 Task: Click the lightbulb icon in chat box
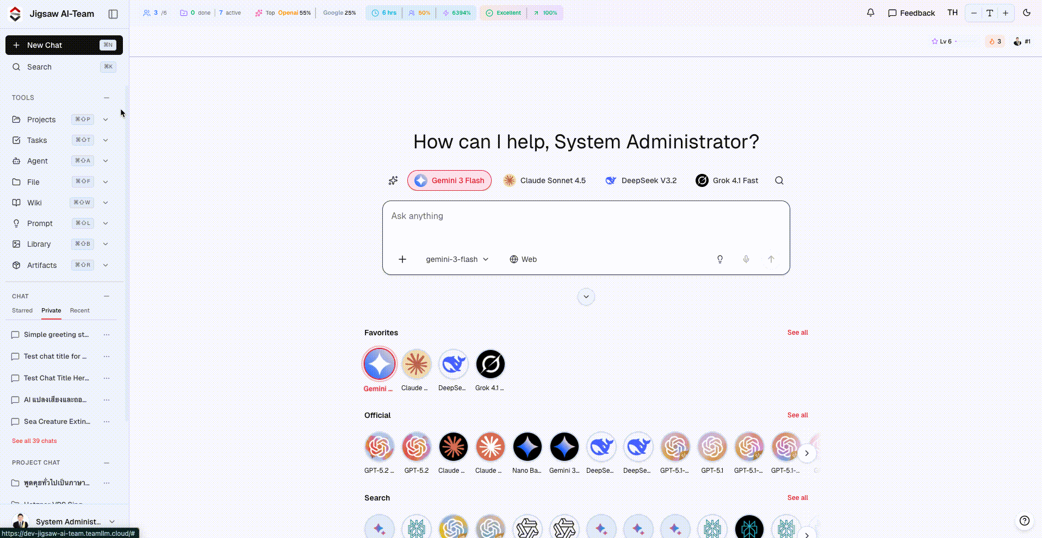click(x=720, y=259)
